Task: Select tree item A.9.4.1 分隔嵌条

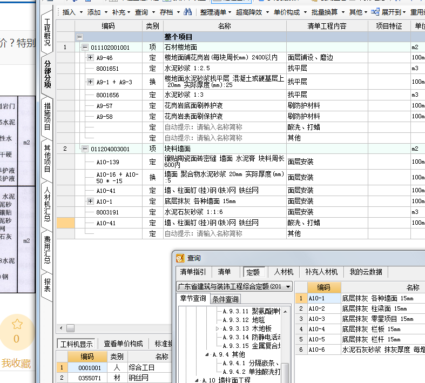Action: click(251, 363)
